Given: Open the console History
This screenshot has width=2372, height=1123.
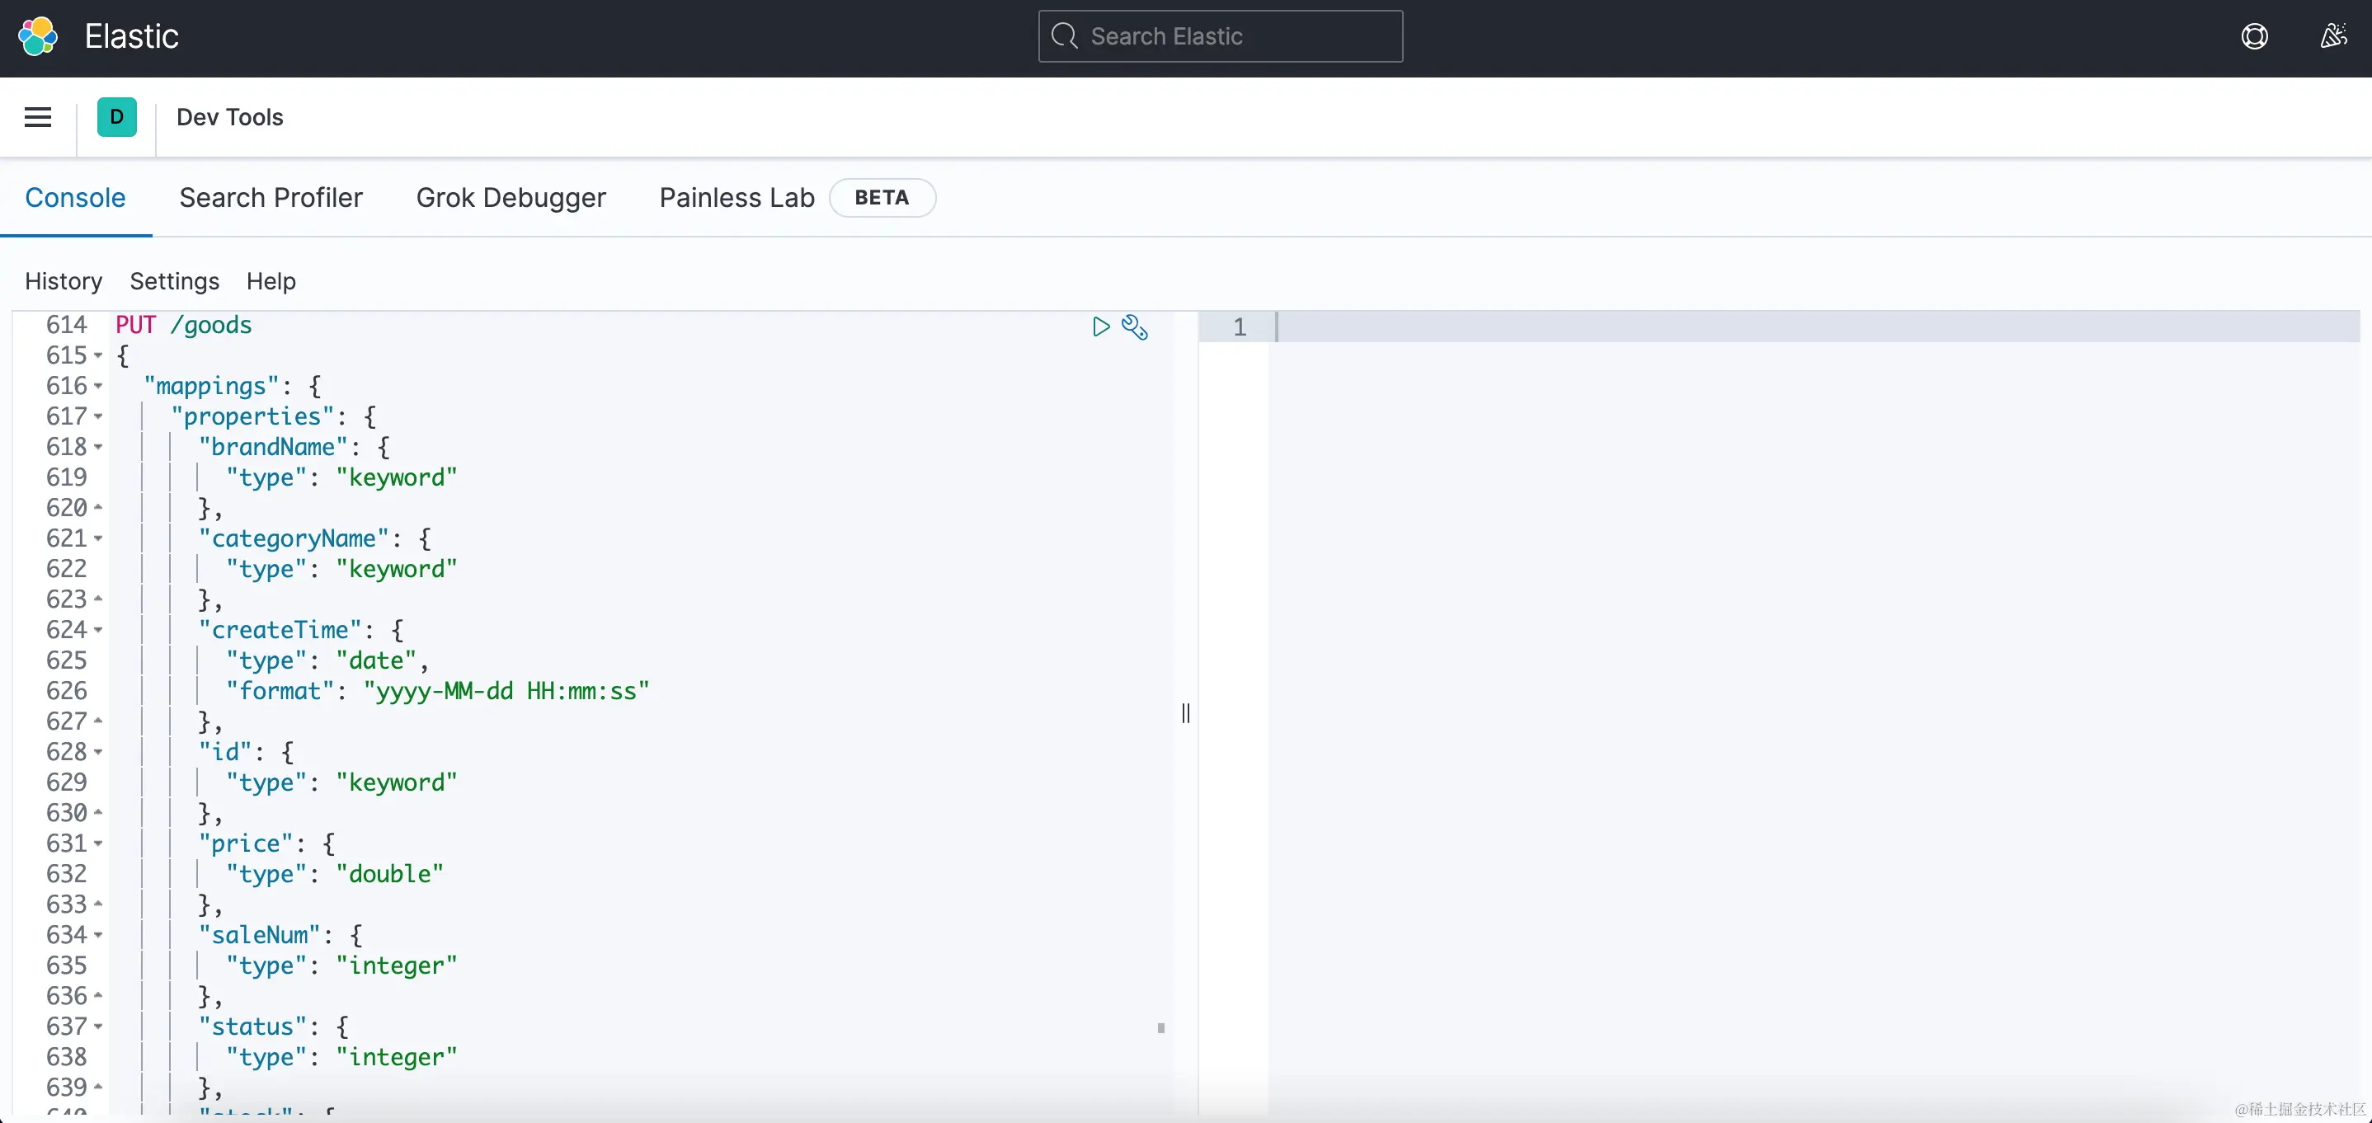Looking at the screenshot, I should click(x=64, y=280).
